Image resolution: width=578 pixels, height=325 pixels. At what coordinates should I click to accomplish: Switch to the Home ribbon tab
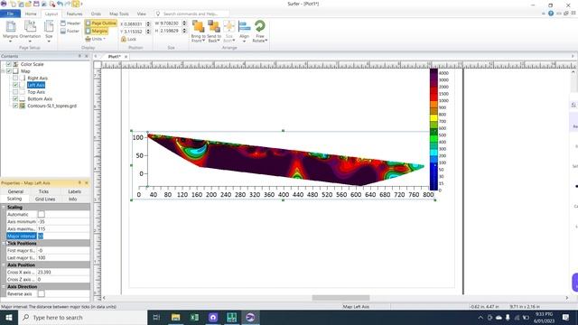point(31,14)
